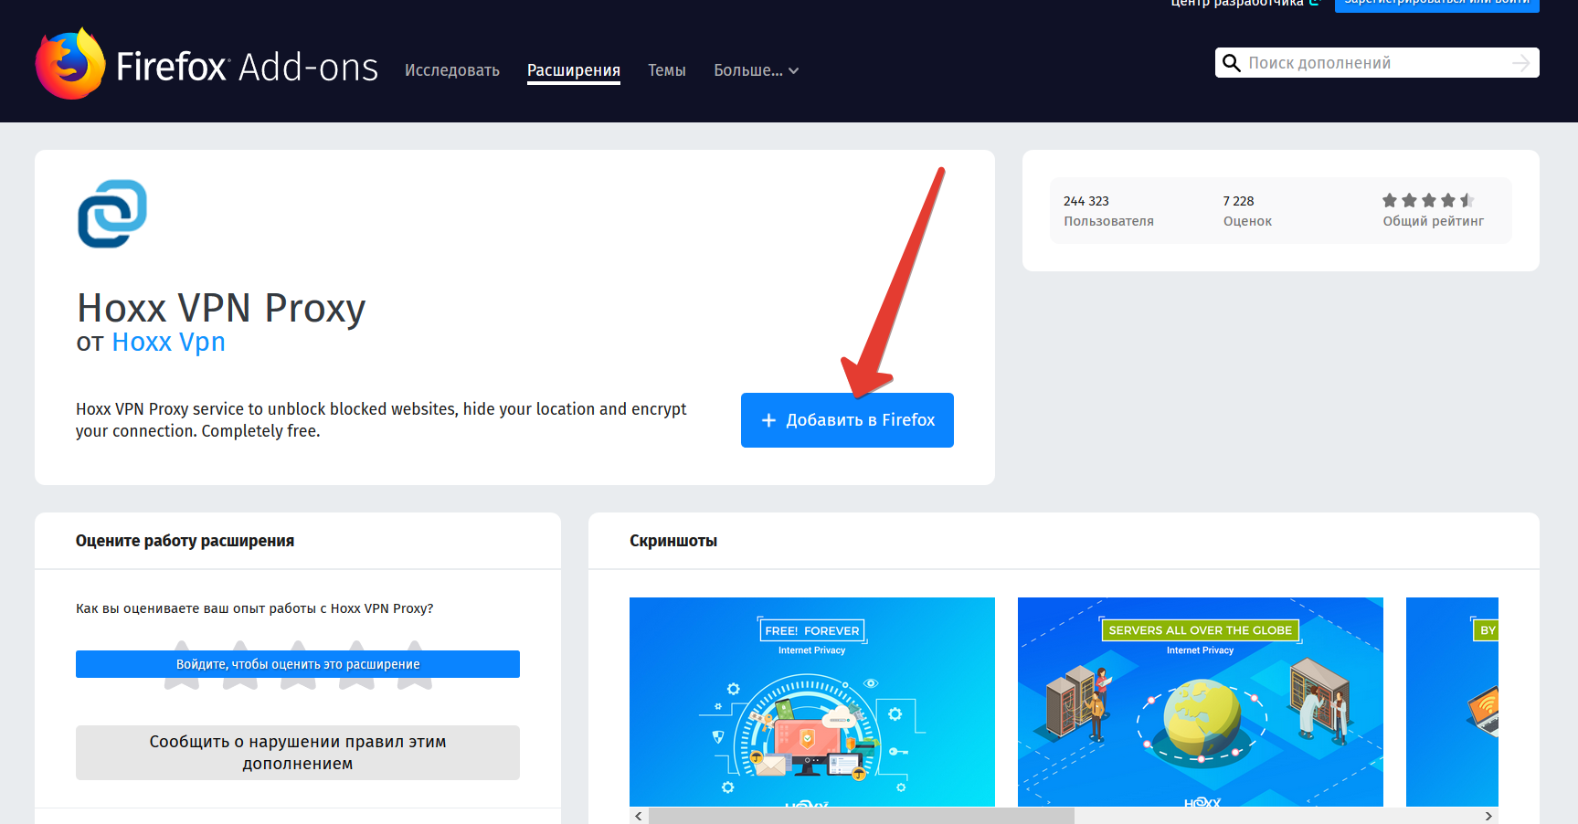Image resolution: width=1578 pixels, height=824 pixels.
Task: Click the "Hoxx VPN Proxy" title heading
Action: pyautogui.click(x=221, y=308)
